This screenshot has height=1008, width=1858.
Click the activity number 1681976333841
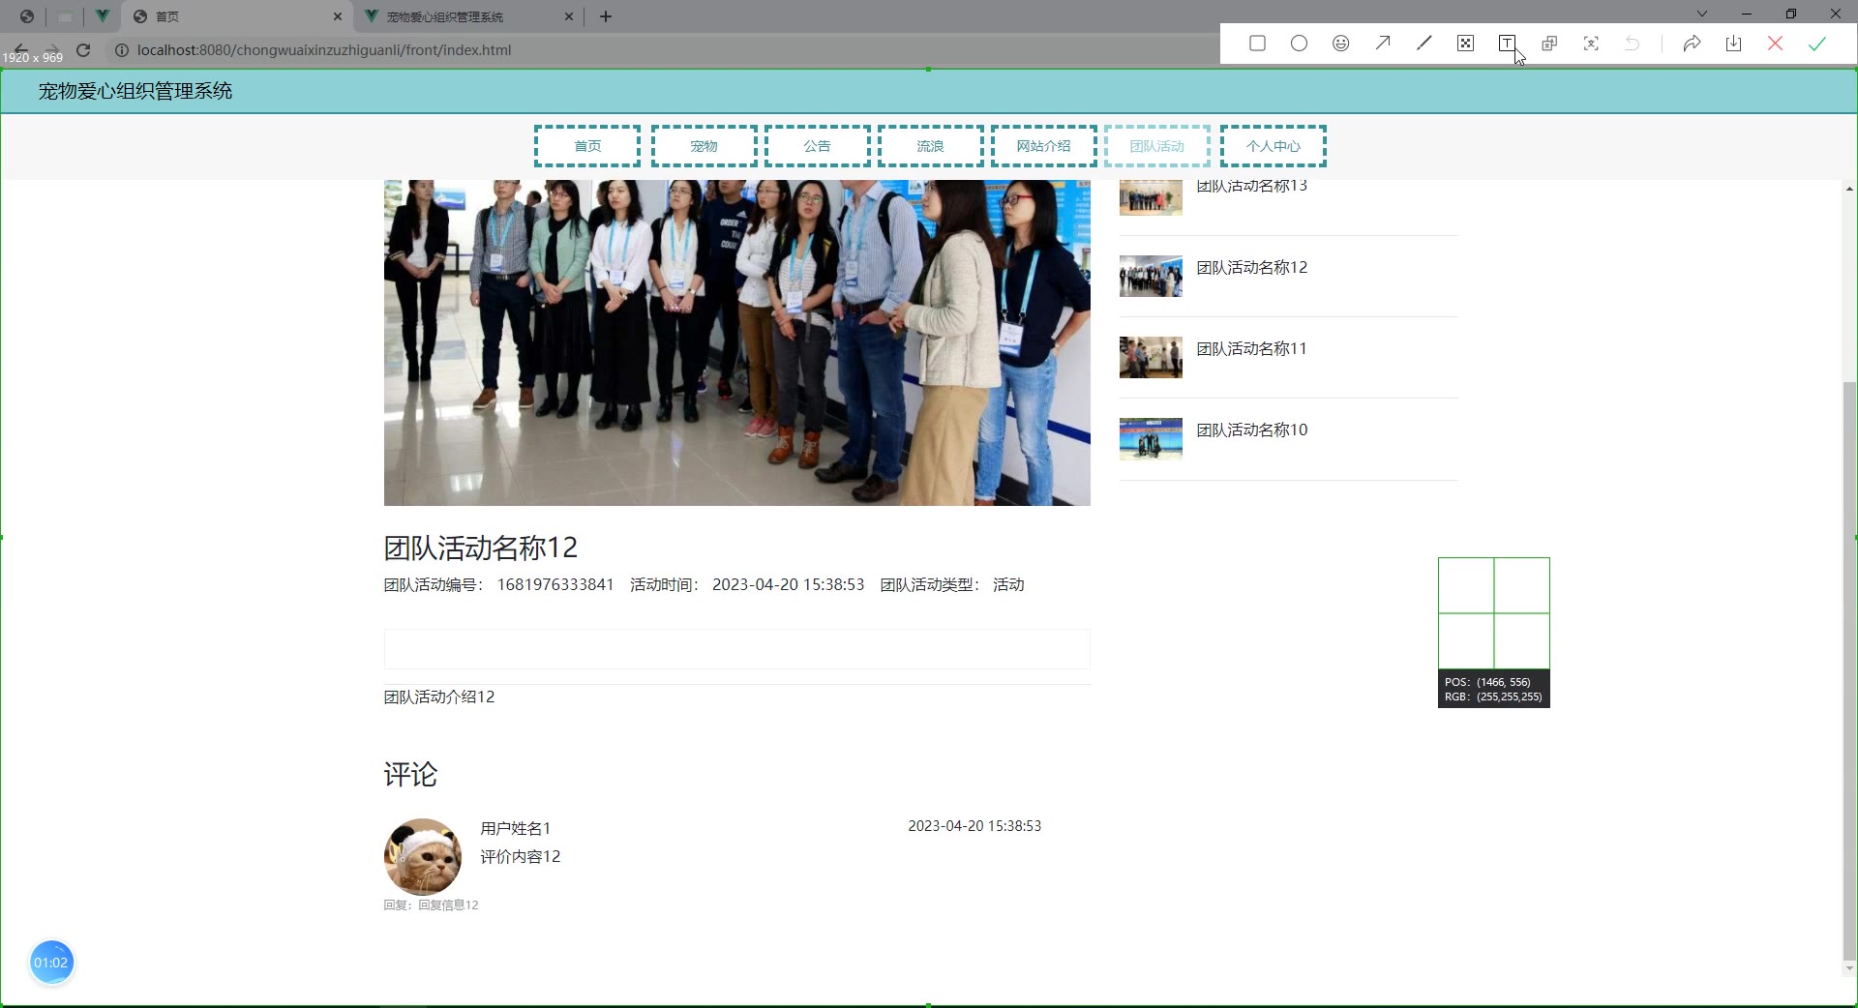click(555, 585)
